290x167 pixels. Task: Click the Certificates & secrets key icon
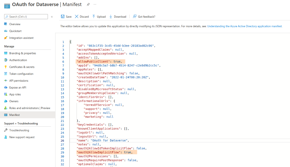point(6,67)
